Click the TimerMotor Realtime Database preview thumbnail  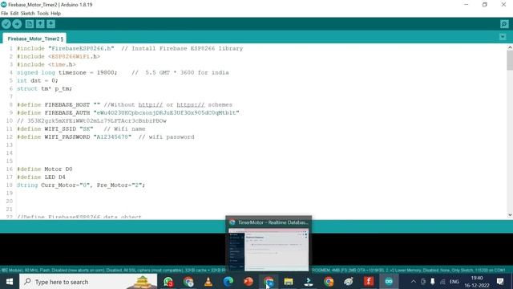click(269, 250)
